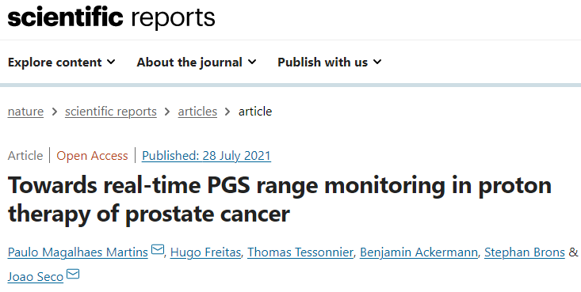Click the Open Access label
Screen dimensions: 581x292
coord(92,155)
